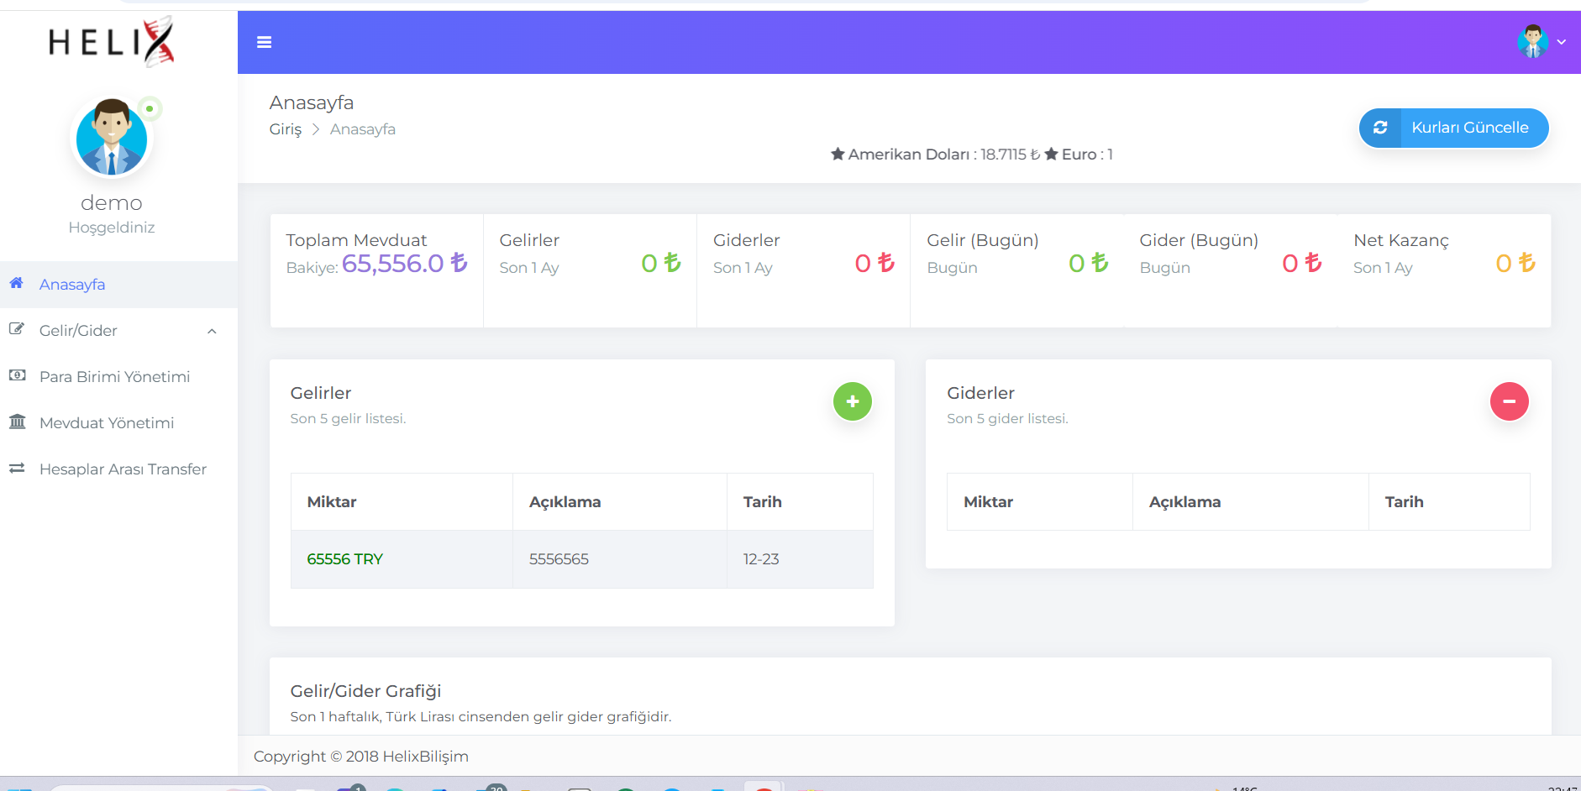Add new expense with red minus button
The image size is (1581, 791).
(1509, 401)
